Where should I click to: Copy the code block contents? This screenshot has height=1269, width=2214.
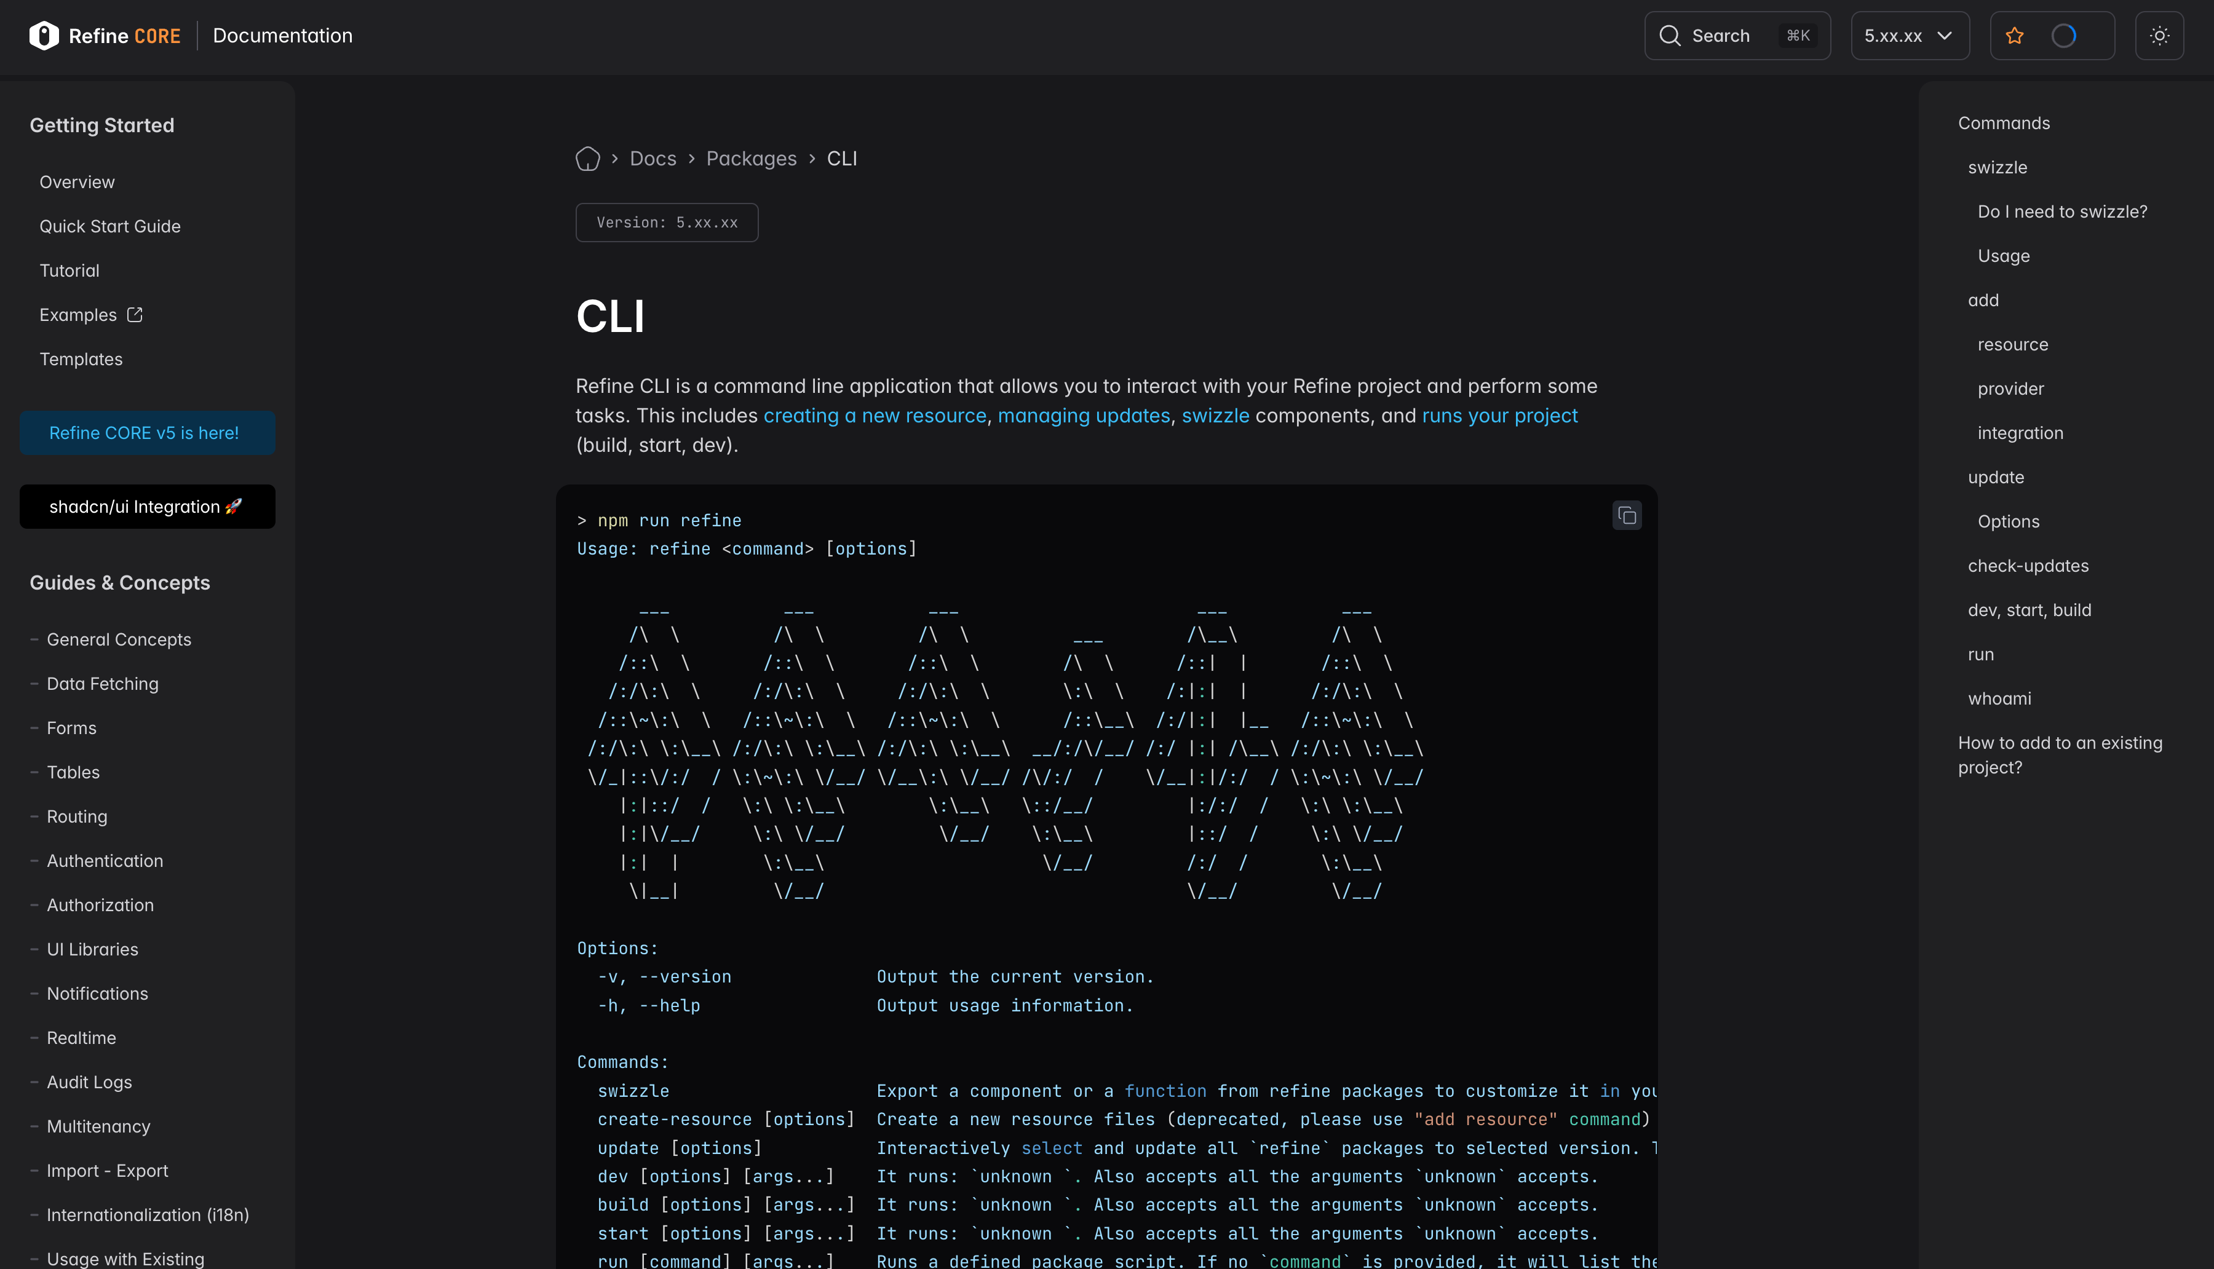point(1627,516)
